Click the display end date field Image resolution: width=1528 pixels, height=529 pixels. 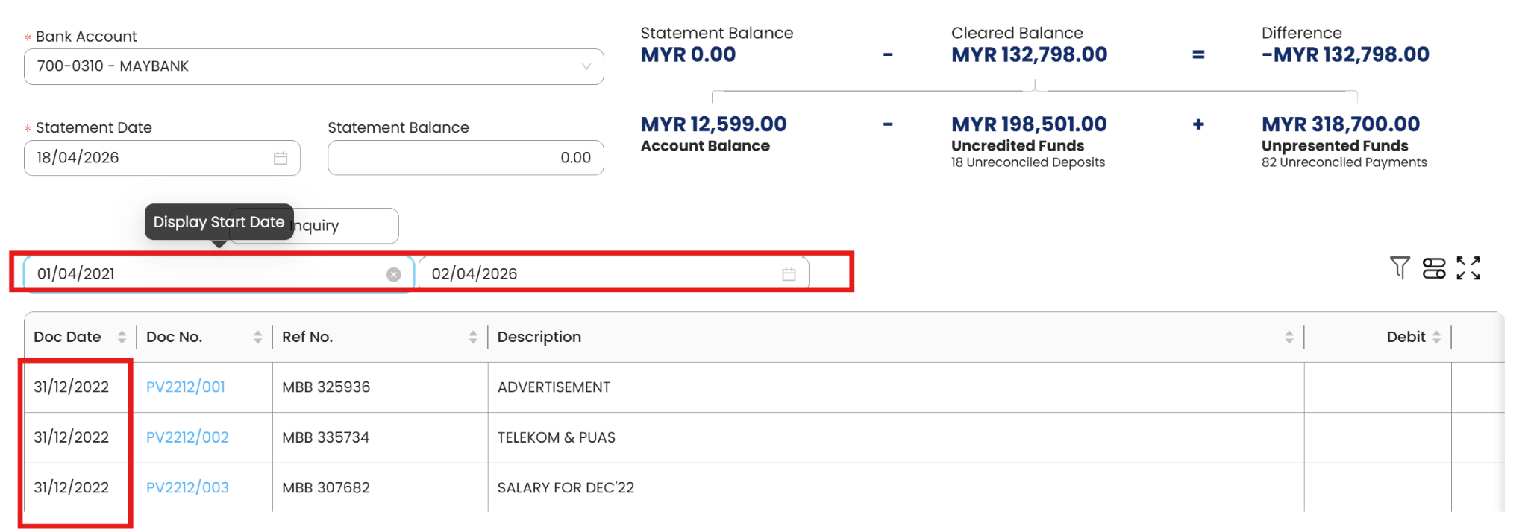[x=597, y=274]
